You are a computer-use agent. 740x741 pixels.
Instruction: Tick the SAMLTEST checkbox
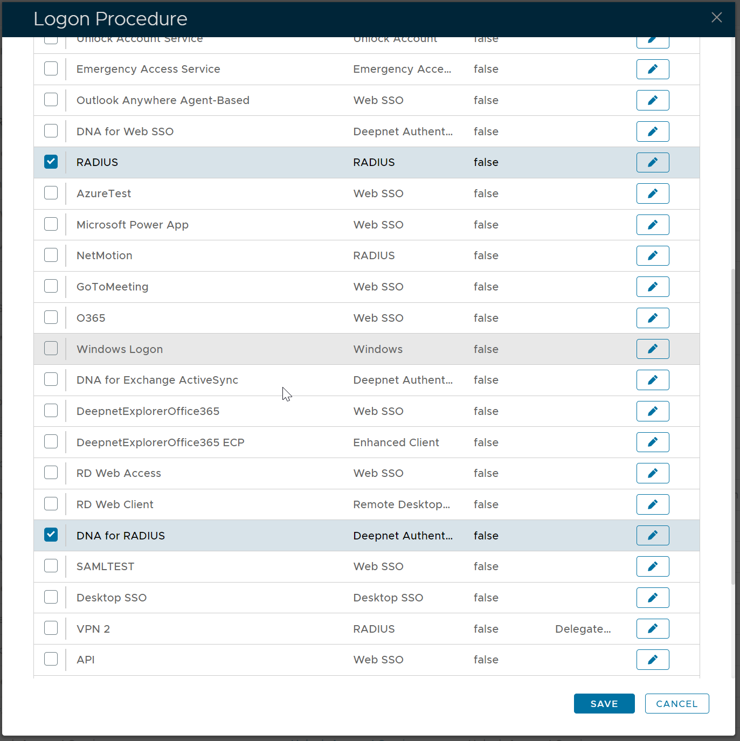[51, 566]
